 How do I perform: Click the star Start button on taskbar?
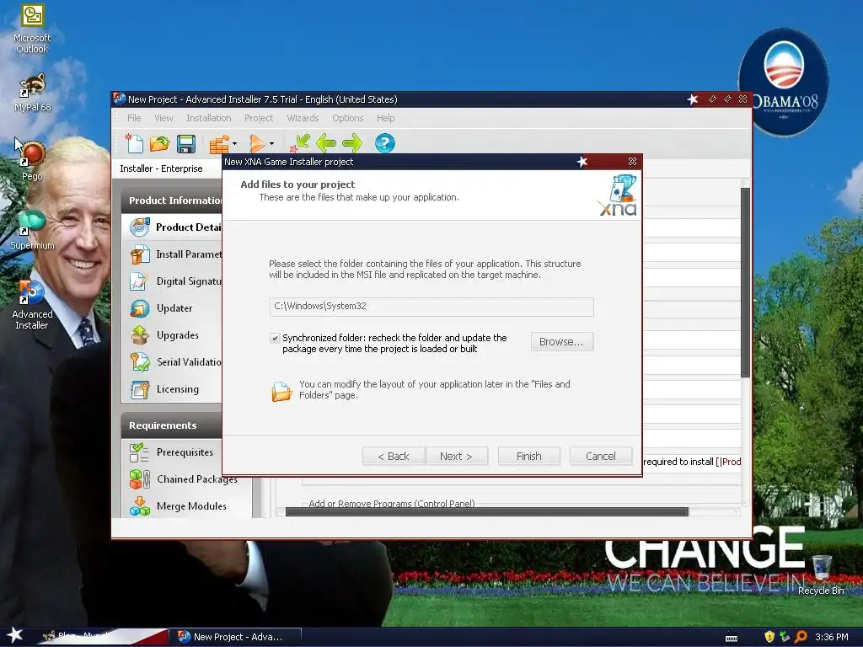14,635
